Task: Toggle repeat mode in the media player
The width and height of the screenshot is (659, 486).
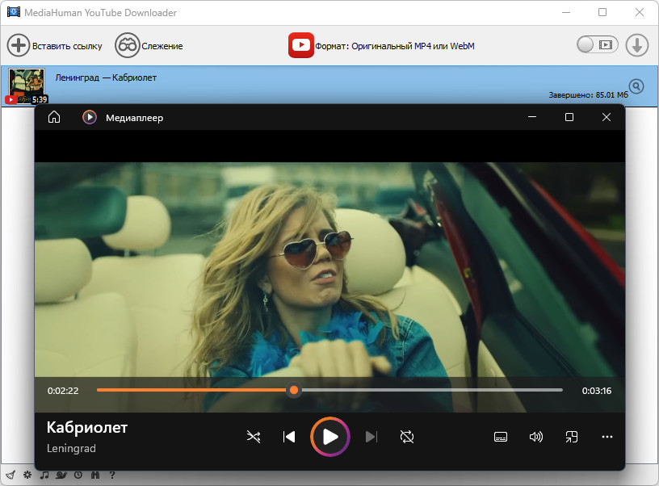Action: pyautogui.click(x=407, y=437)
